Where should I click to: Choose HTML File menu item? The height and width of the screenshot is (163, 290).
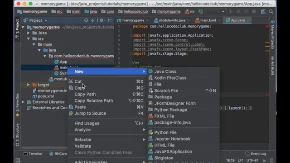184,145
